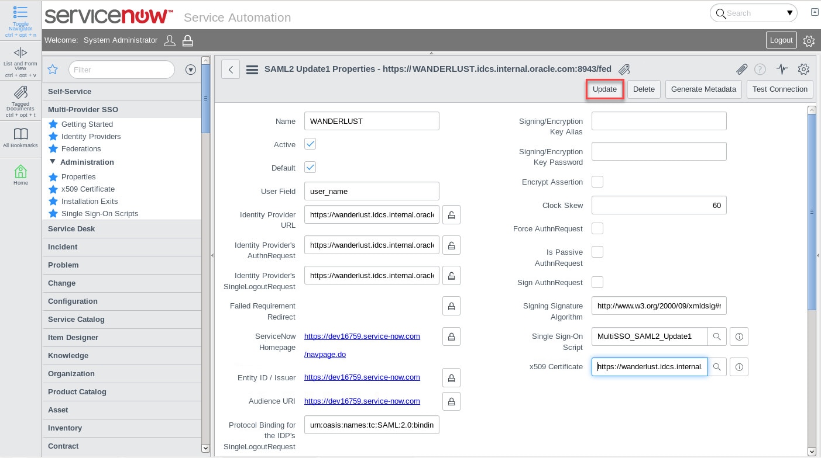The height and width of the screenshot is (458, 821).
Task: Open the form context menu hamburger icon
Action: [x=252, y=70]
